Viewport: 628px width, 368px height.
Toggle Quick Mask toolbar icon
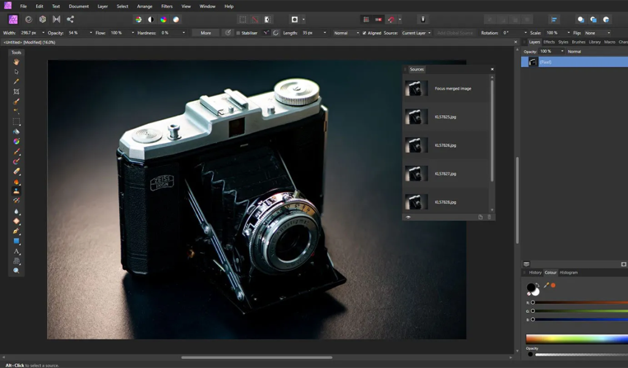click(295, 19)
